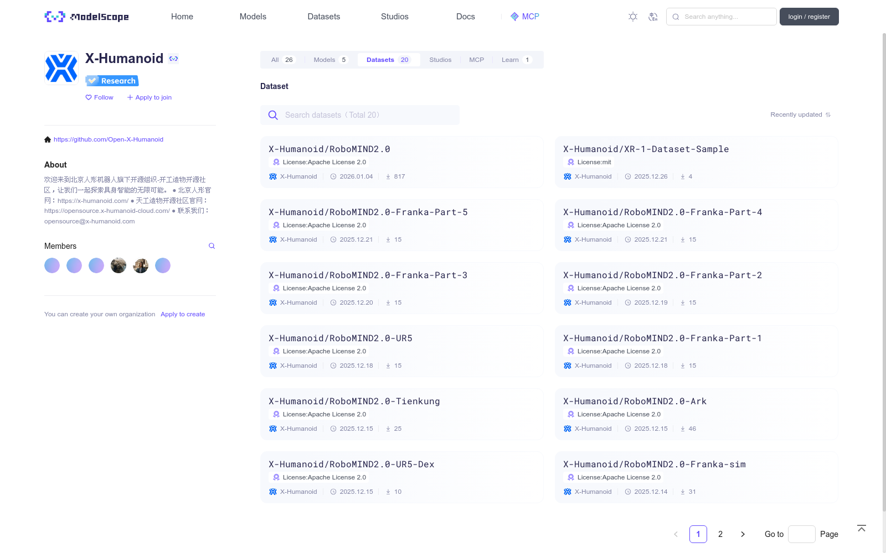The height and width of the screenshot is (553, 886).
Task: Click Apply to join
Action: point(150,97)
